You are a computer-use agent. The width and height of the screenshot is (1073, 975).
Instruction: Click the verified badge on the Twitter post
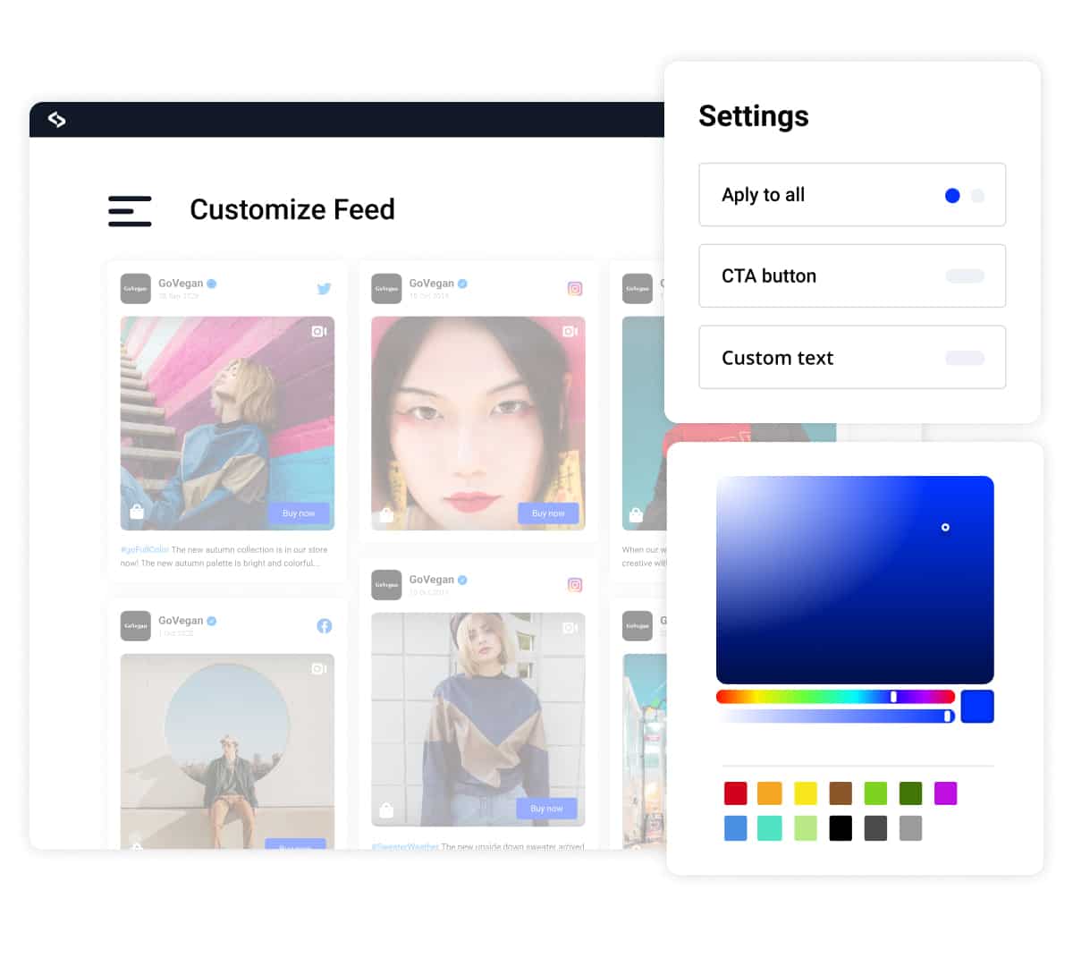(212, 284)
